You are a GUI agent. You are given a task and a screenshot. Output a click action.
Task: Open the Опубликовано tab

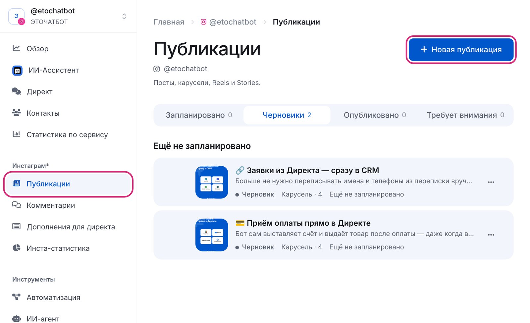tap(375, 115)
